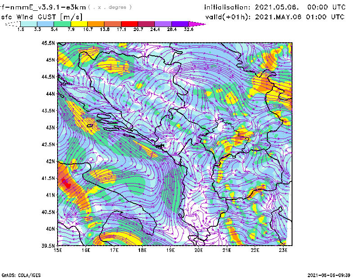Click the legend value 3.3
This screenshot has height=278, width=360.
tap(37, 29)
